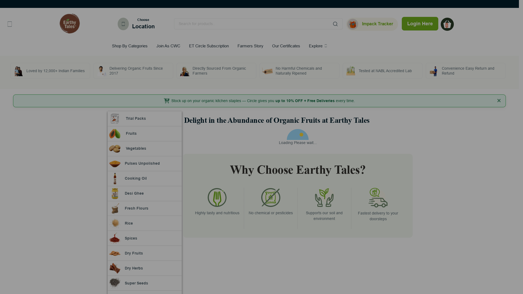The height and width of the screenshot is (294, 523).
Task: Click the Impack Tracker gift icon
Action: (353, 24)
